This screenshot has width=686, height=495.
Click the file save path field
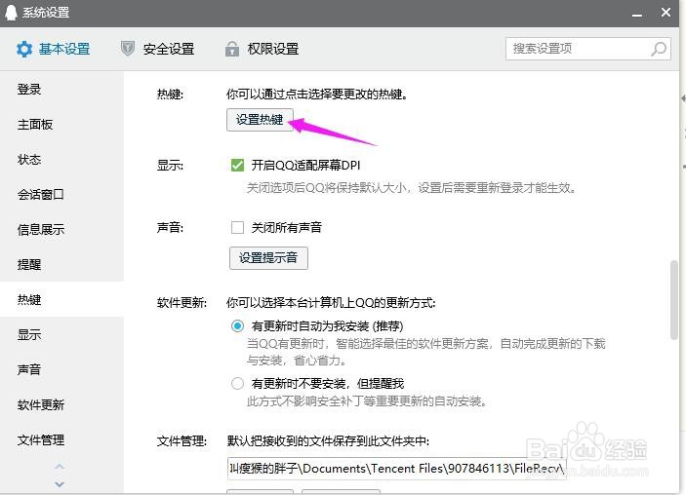coord(397,469)
